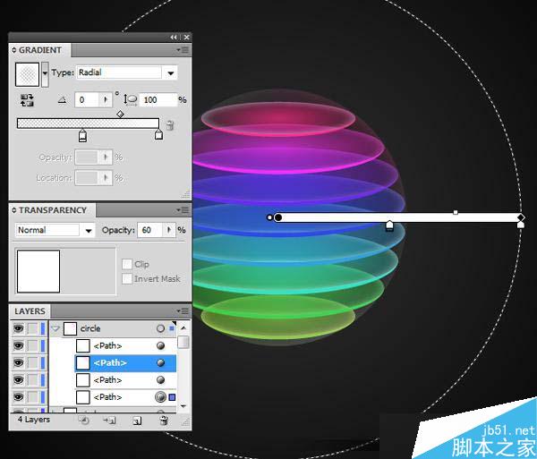The width and height of the screenshot is (537, 459).
Task: Close the panel group with the X button
Action: pyautogui.click(x=187, y=38)
